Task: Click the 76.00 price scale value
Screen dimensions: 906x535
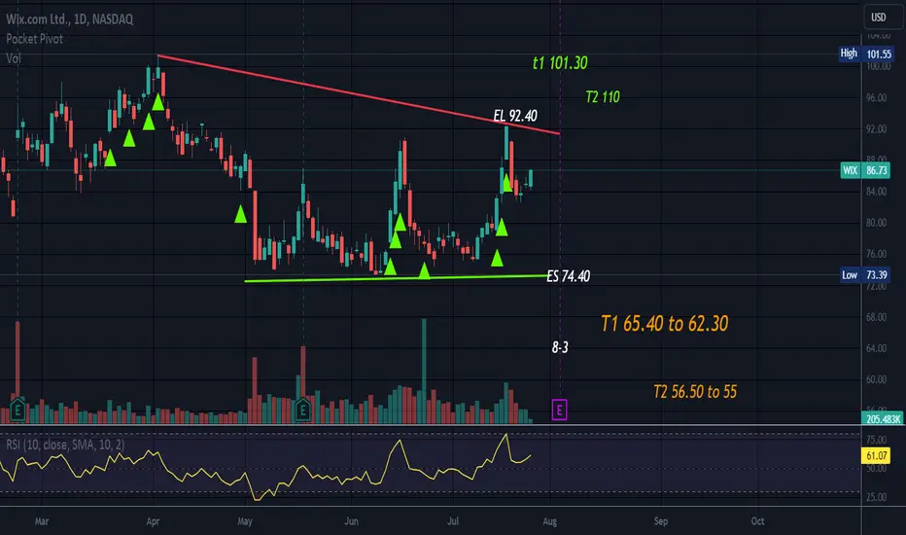Action: (x=876, y=254)
